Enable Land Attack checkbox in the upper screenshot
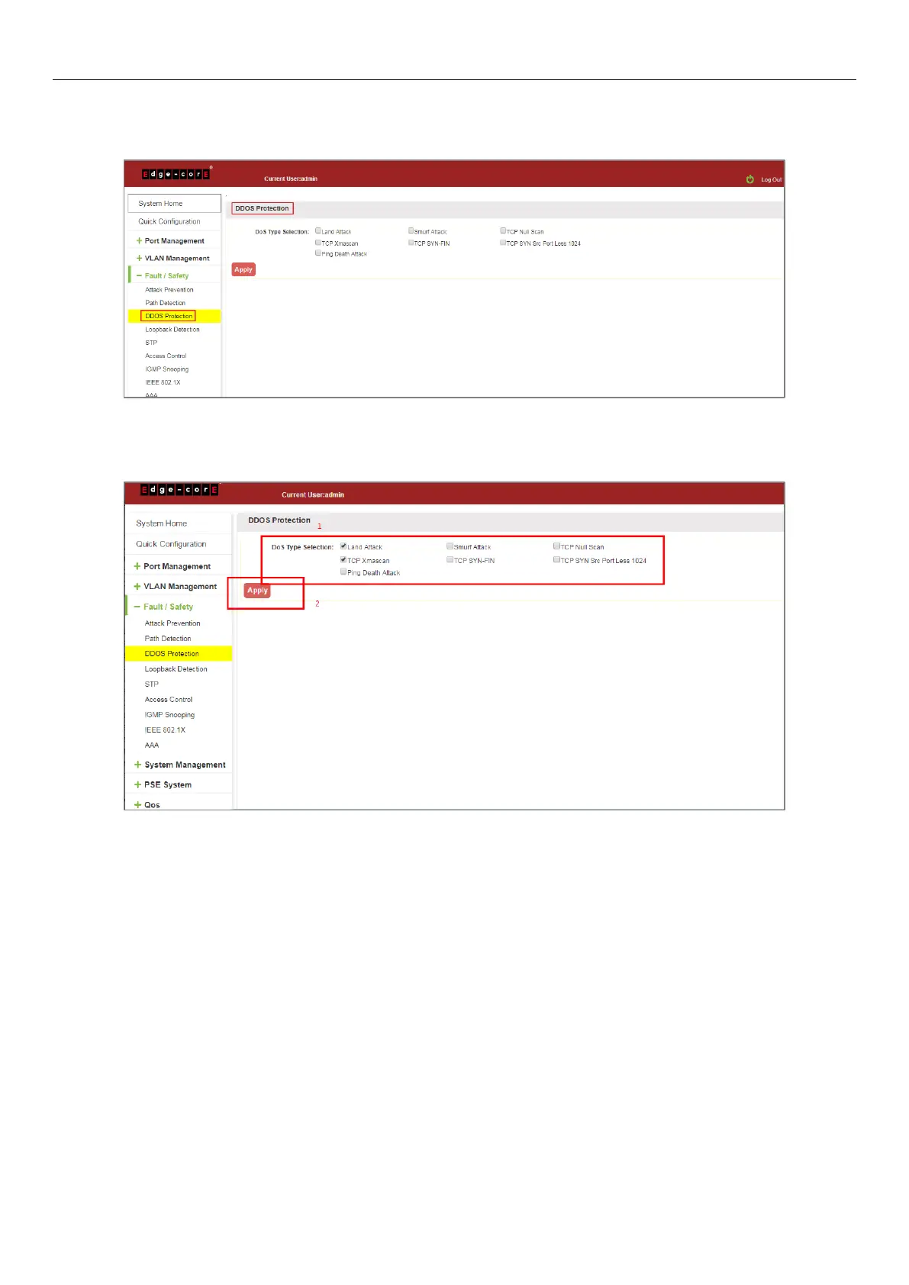 [318, 231]
